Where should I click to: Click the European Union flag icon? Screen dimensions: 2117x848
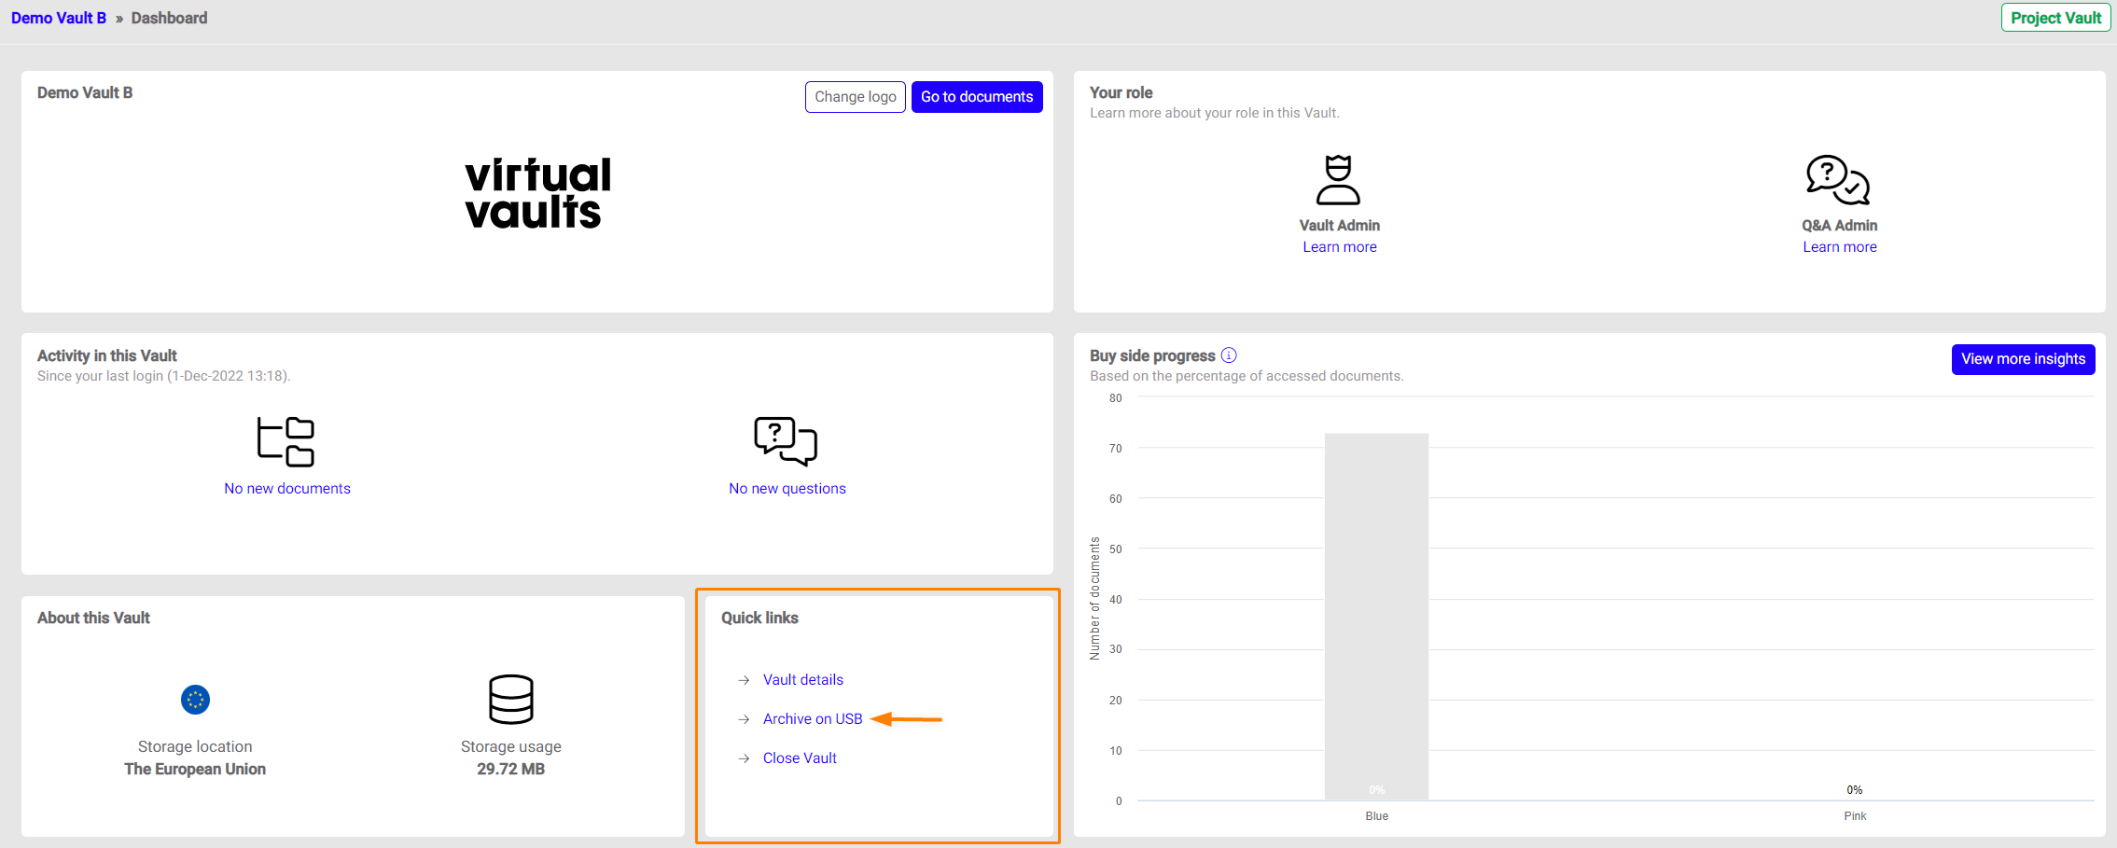195,700
